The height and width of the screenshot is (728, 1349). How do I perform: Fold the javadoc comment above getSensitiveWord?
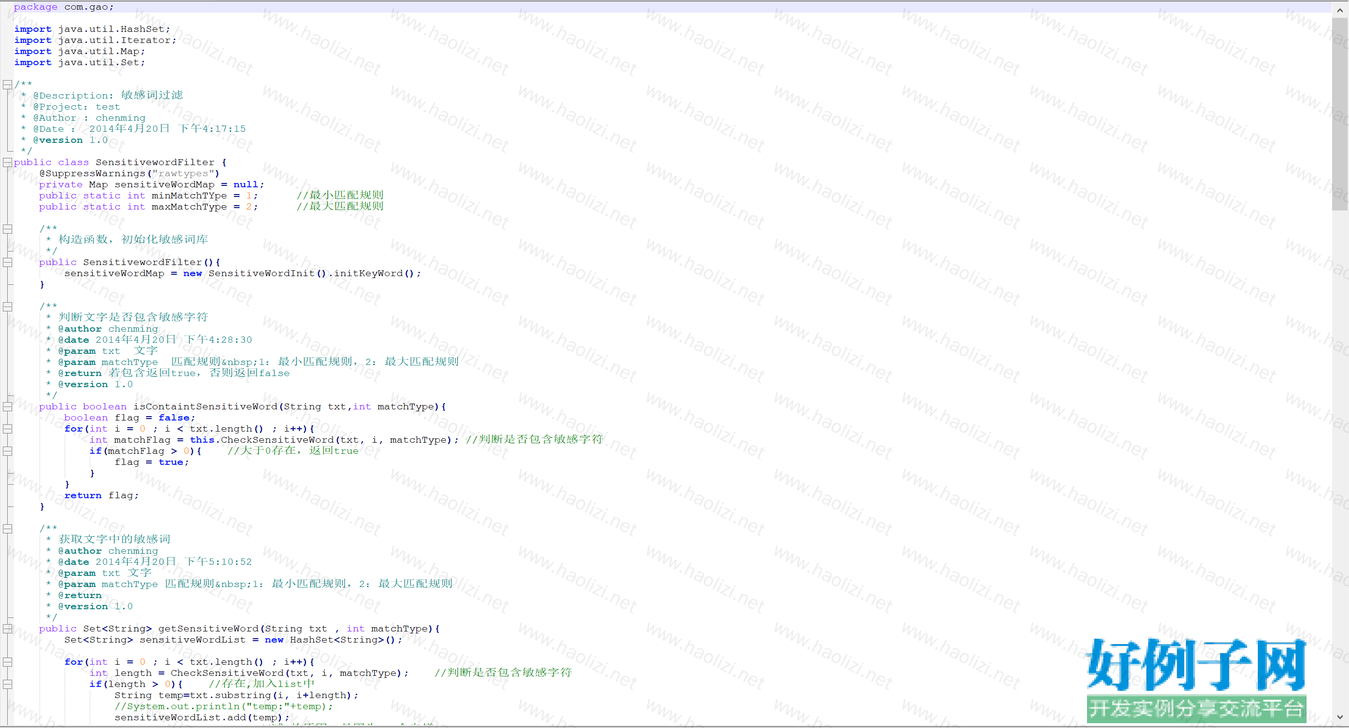tap(7, 529)
